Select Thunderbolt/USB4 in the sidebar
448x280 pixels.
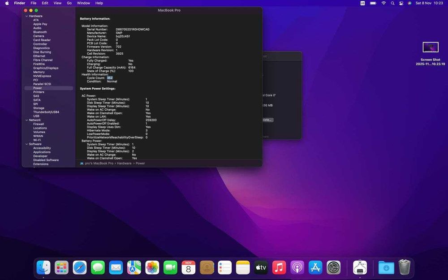(x=46, y=112)
